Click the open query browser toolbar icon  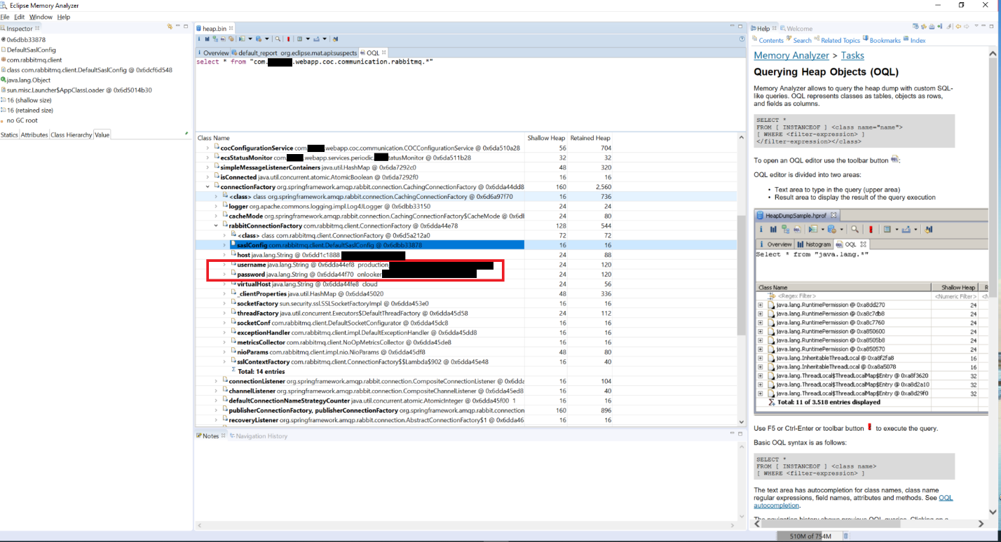pyautogui.click(x=259, y=39)
